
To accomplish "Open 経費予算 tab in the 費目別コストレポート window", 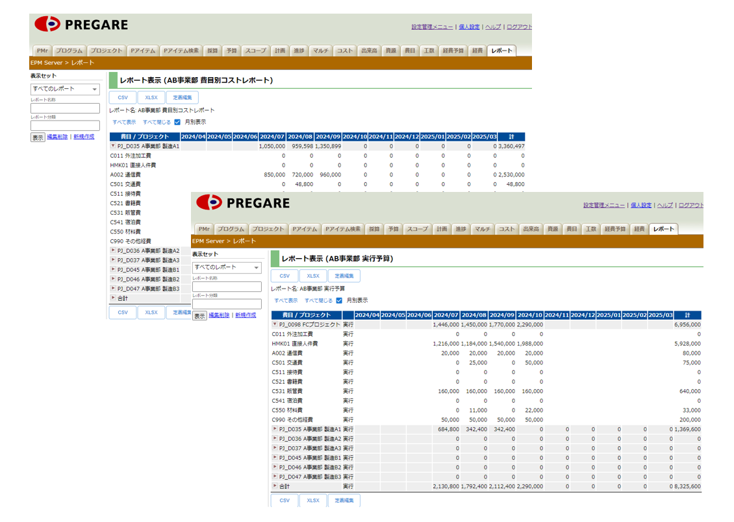I will click(x=453, y=51).
